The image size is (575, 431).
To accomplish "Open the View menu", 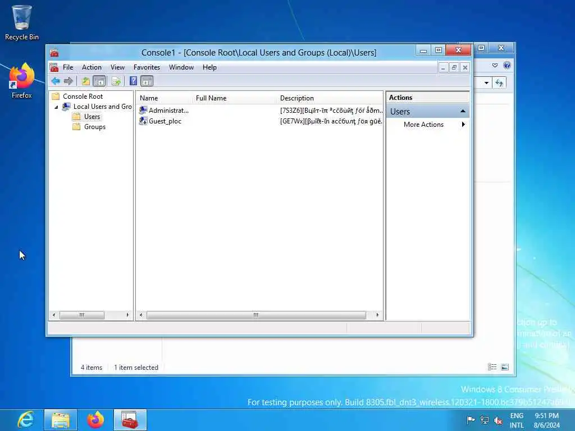I will [118, 67].
